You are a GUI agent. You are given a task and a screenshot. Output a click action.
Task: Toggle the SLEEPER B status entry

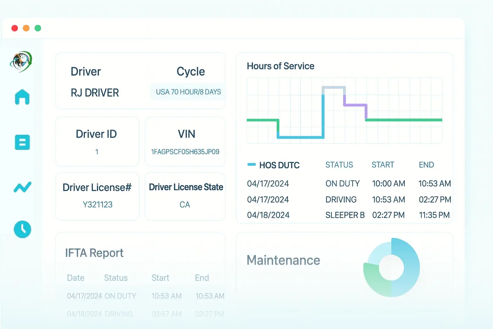345,215
